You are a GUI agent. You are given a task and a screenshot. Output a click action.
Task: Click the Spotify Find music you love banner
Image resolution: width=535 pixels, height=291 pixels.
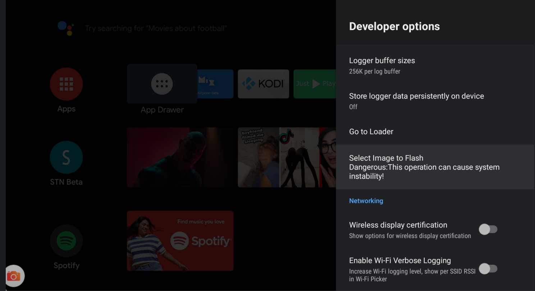click(180, 241)
